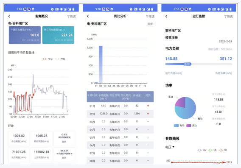The height and width of the screenshot is (168, 241).
Task: Click the 电力负荷 progress bar handle
Action: click(188, 64)
